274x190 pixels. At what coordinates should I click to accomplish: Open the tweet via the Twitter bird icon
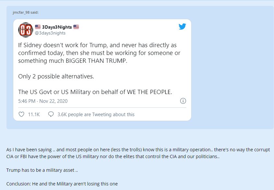(182, 27)
